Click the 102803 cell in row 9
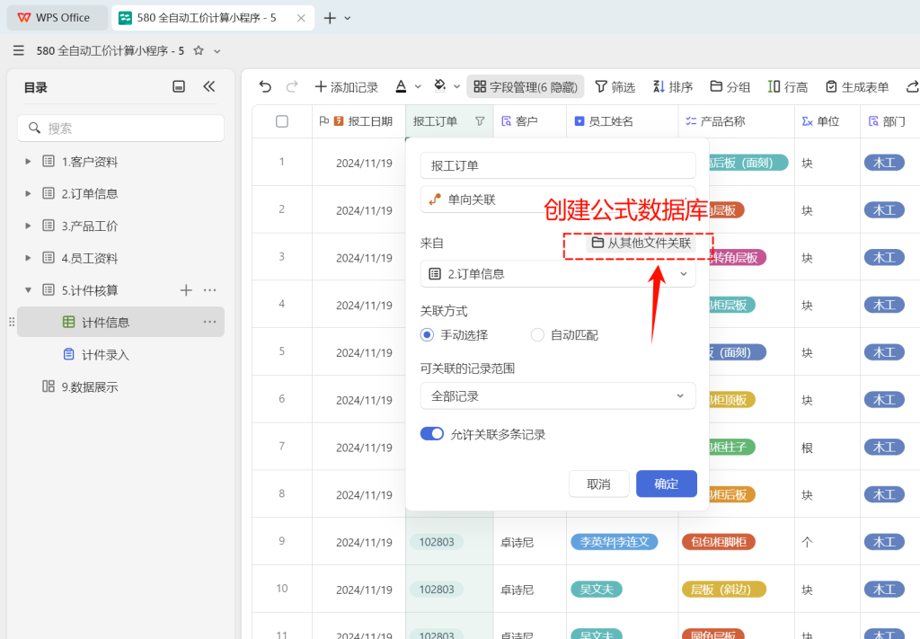 [x=437, y=542]
